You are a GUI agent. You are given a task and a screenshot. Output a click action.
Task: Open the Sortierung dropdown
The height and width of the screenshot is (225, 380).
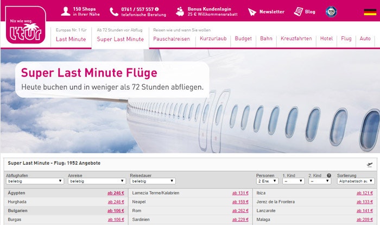click(356, 181)
